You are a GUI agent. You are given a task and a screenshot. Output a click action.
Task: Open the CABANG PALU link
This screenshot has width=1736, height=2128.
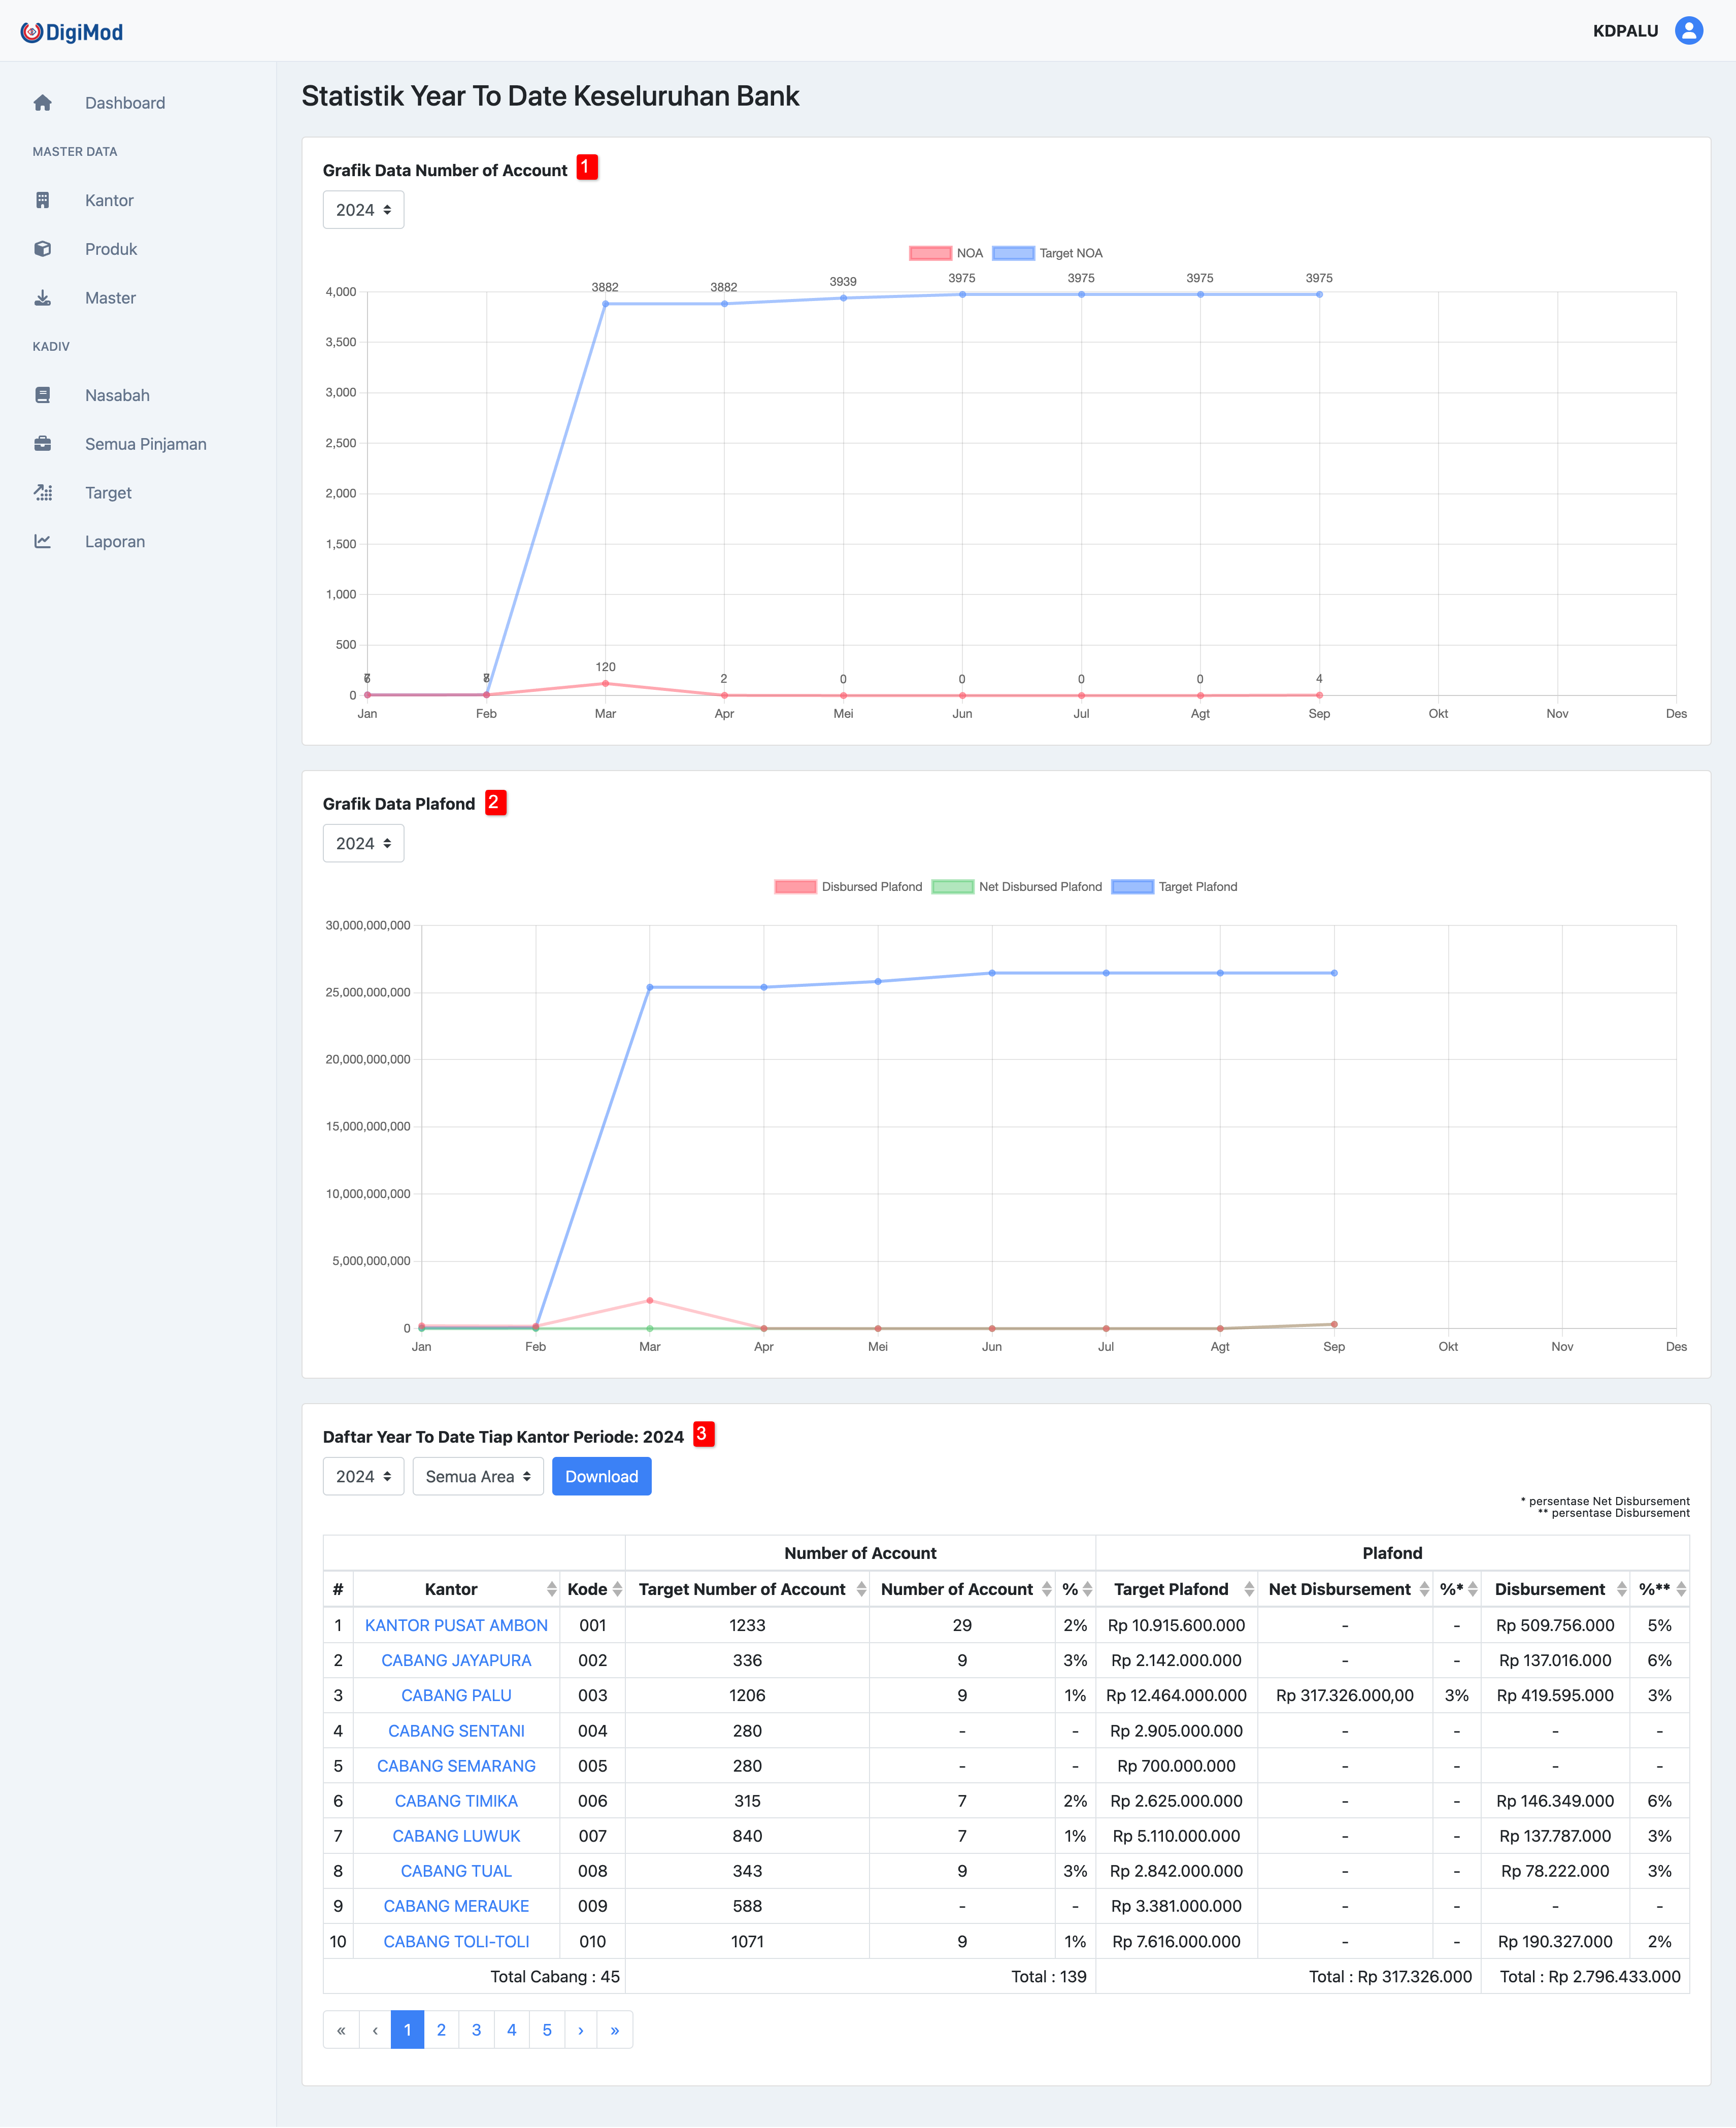tap(456, 1695)
